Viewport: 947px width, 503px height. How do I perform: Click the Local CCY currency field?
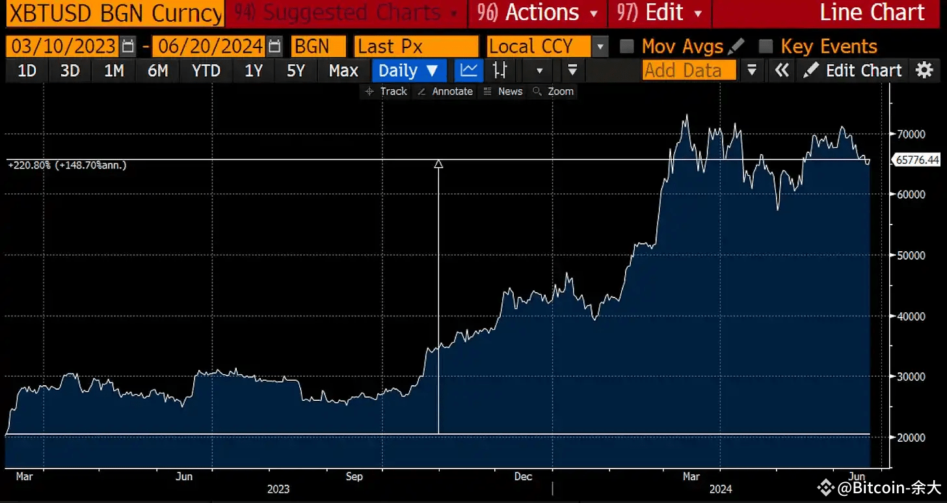pos(539,47)
